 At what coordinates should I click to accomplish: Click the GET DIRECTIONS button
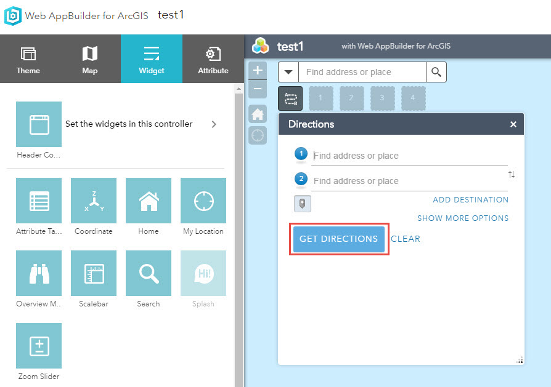click(339, 239)
